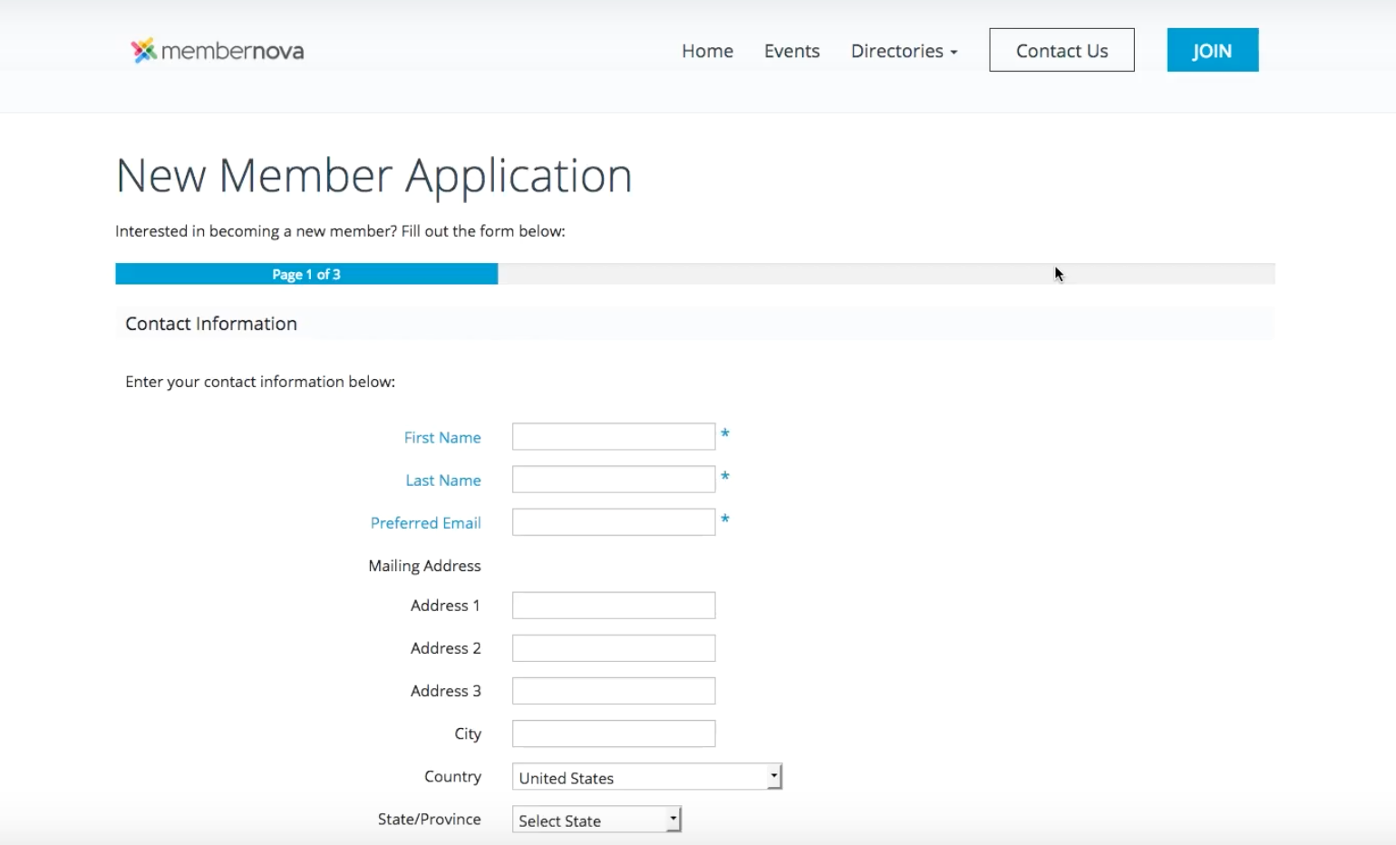The image size is (1396, 845).
Task: Click the JOIN button
Action: coord(1212,50)
